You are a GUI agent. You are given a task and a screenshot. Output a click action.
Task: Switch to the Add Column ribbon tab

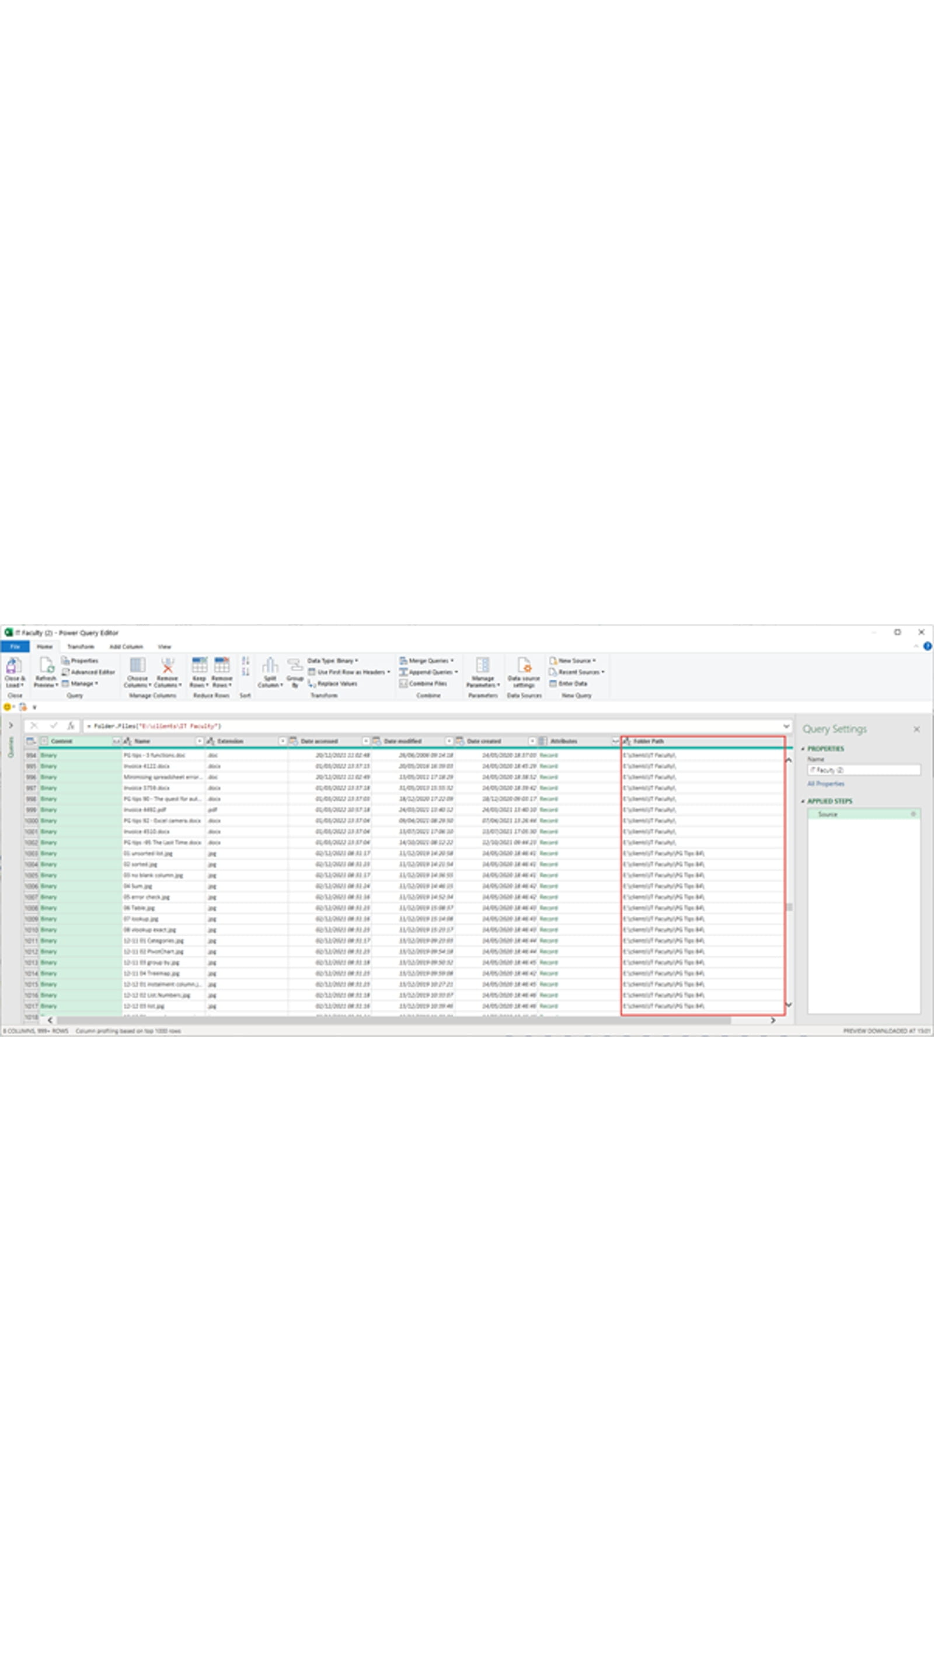(x=126, y=646)
